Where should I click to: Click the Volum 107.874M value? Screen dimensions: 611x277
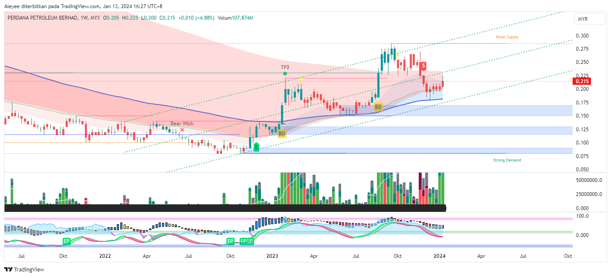click(235, 18)
